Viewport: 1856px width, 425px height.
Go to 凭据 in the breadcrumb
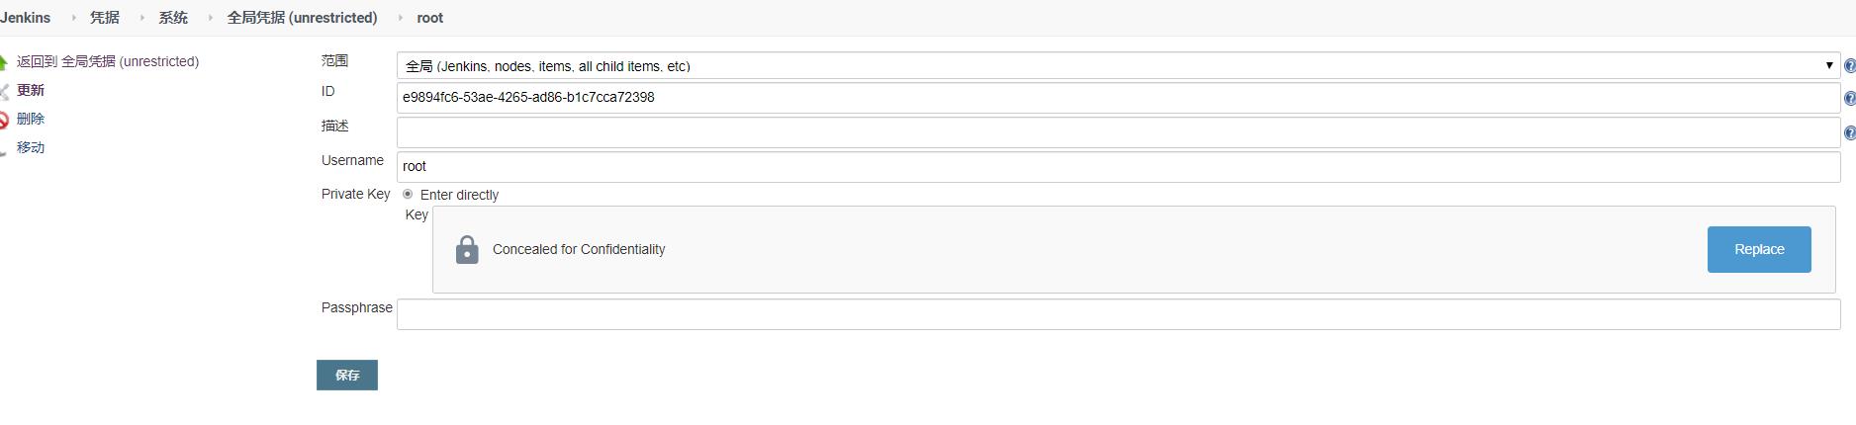coord(105,18)
